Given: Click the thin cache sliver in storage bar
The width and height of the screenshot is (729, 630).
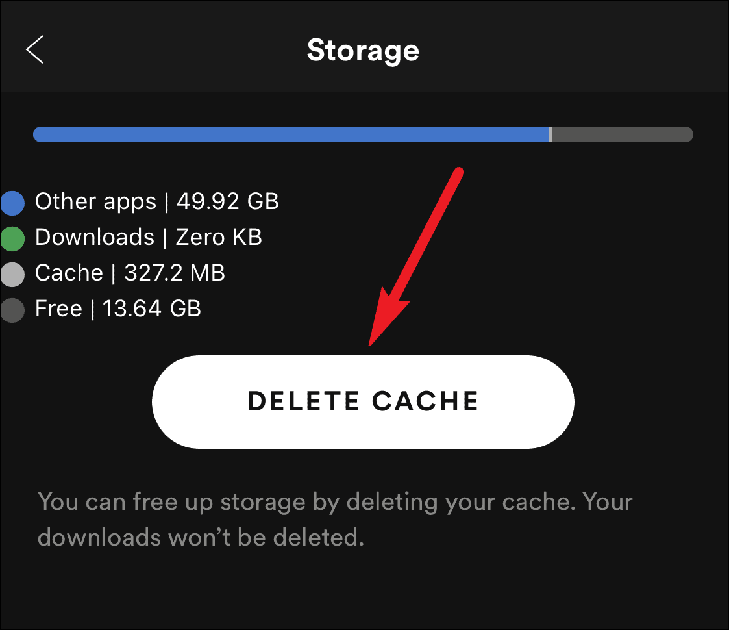Looking at the screenshot, I should (x=551, y=134).
